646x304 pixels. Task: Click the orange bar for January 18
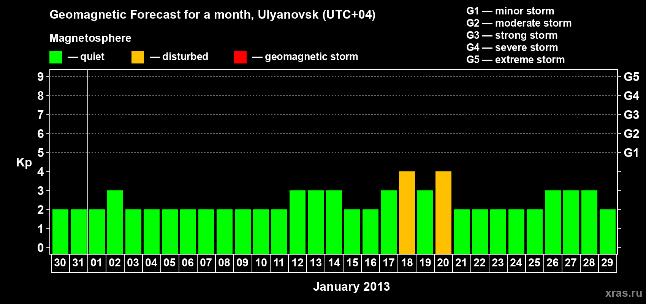pos(407,213)
